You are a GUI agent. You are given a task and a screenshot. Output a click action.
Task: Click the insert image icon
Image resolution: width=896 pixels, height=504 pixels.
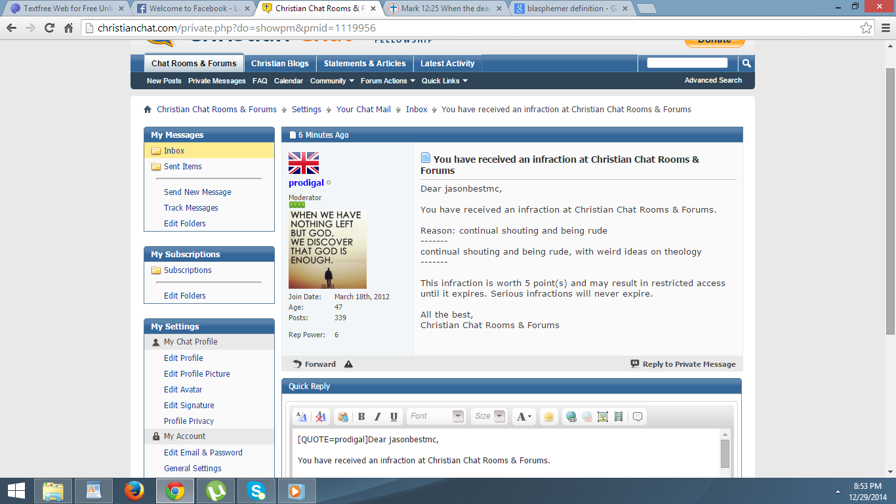(x=603, y=417)
